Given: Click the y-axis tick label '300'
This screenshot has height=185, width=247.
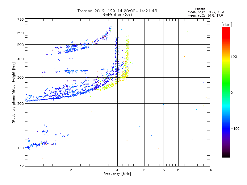Looking at the screenshot, I should pyautogui.click(x=20, y=77).
